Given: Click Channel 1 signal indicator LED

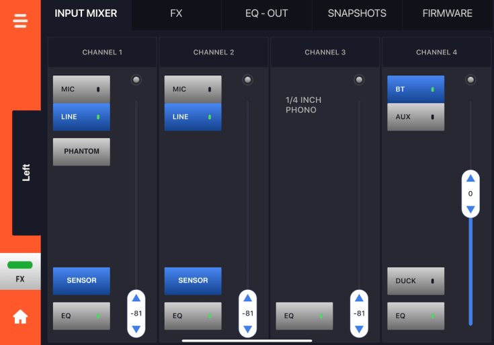Looking at the screenshot, I should click(x=136, y=80).
